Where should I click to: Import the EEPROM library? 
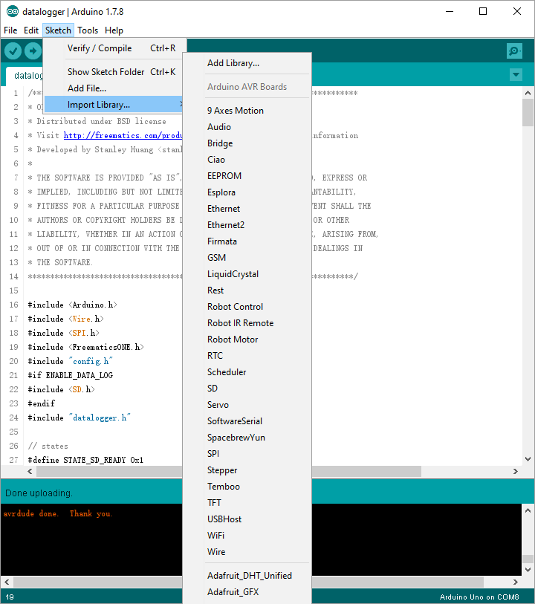[247, 175]
